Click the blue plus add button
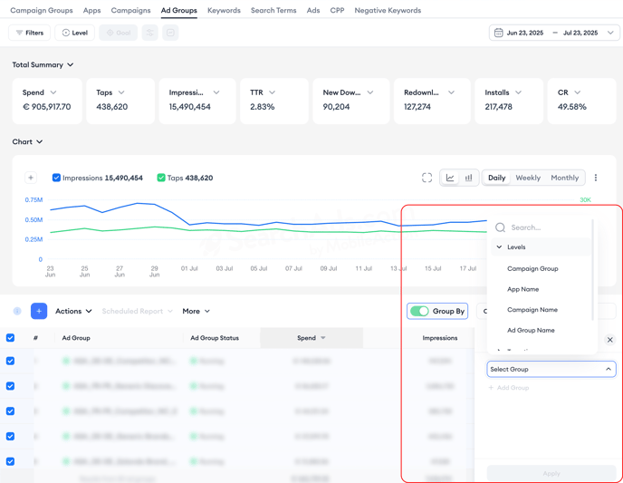The image size is (623, 483). pos(39,311)
